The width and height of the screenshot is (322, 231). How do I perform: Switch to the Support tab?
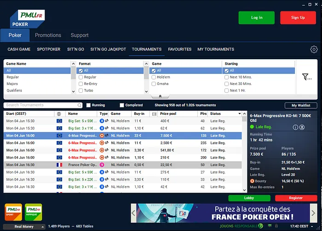[x=80, y=35]
